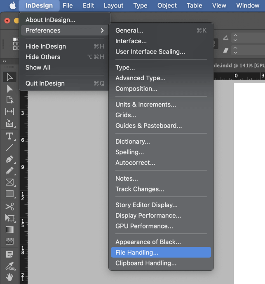Image resolution: width=265 pixels, height=284 pixels.
Task: Open General... preferences
Action: [161, 30]
